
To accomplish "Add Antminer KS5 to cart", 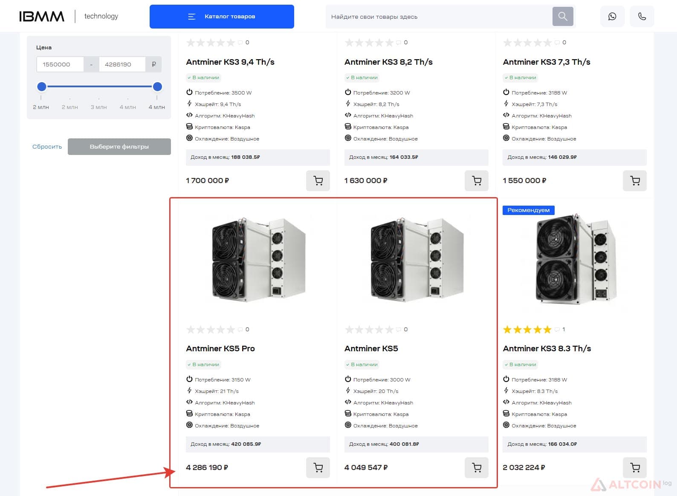I will pos(477,467).
